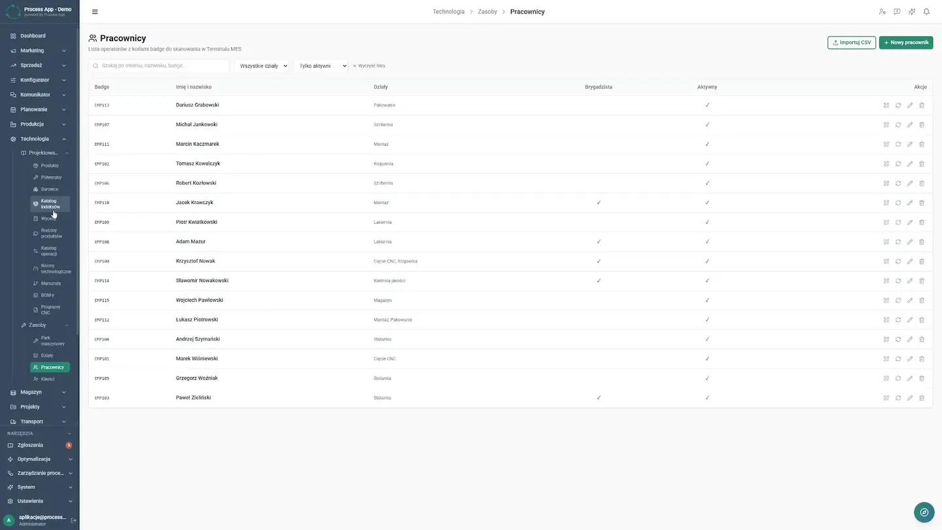This screenshot has height=530, width=942.
Task: Edit Marek Wiśniewski via pencil icon
Action: pyautogui.click(x=910, y=359)
